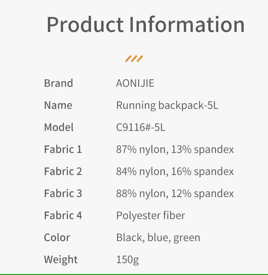Click the 87% nylon, 13% spandex value
Viewport: 268px width, 275px height.
(x=175, y=149)
